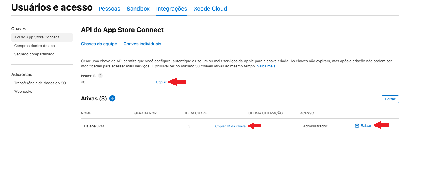Select the Chaves da equipe tab
Screen dimensions: 424x171
coord(99,44)
